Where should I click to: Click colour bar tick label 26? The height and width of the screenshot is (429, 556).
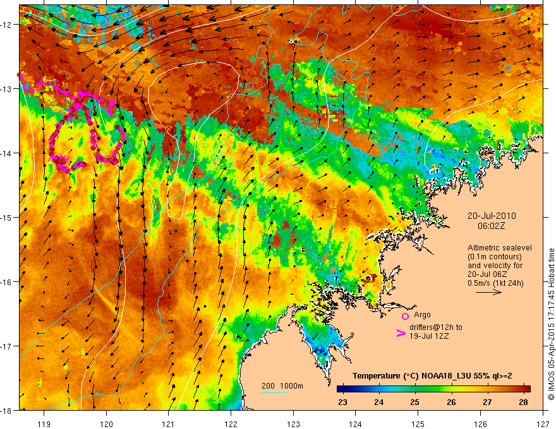point(451,402)
